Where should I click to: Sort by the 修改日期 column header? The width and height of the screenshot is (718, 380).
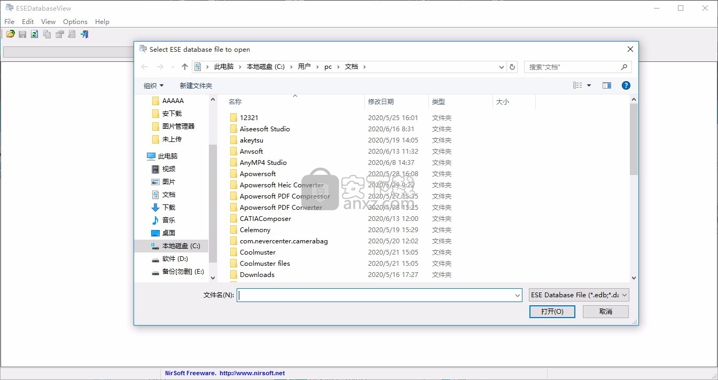pos(381,101)
